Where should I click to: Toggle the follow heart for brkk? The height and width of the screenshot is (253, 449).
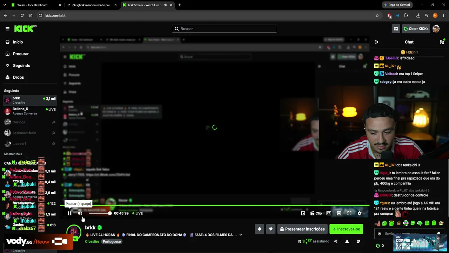(271, 229)
